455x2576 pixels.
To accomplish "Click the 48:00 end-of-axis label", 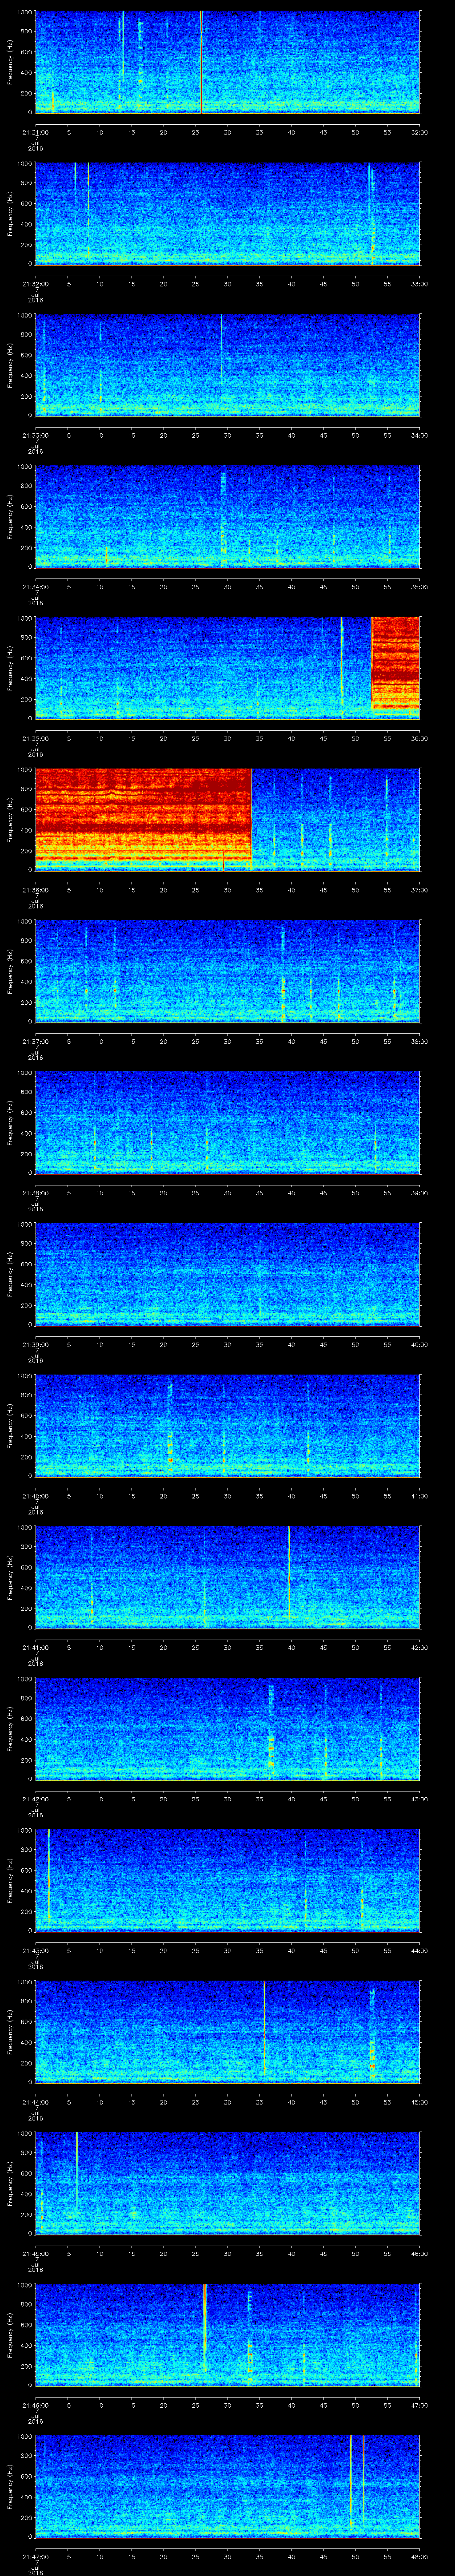I will tap(419, 2557).
